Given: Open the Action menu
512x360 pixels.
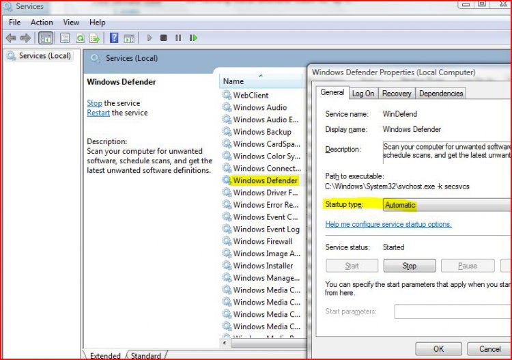Looking at the screenshot, I should coord(42,23).
